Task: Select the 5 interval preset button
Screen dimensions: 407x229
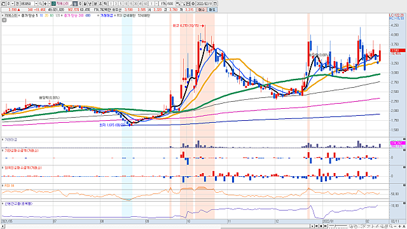Action: tap(121, 4)
